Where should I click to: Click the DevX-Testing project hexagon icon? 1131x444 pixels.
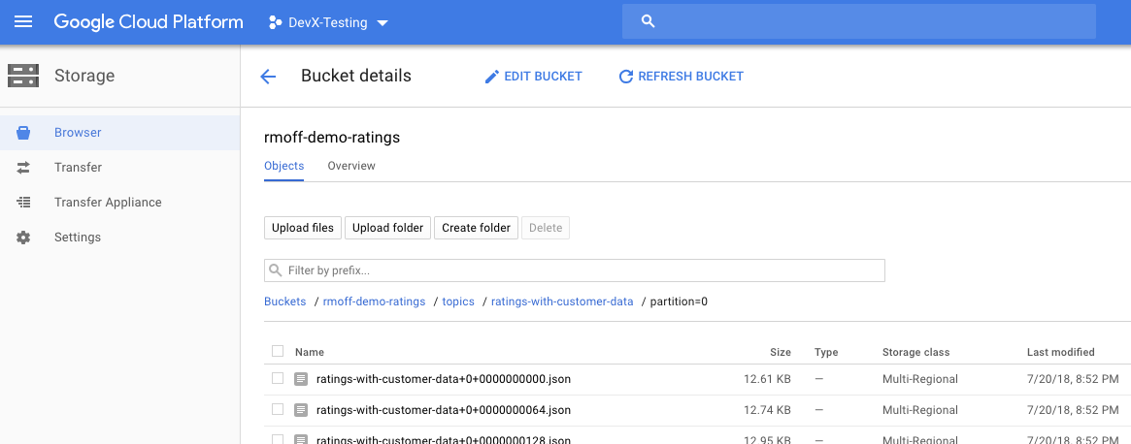[x=275, y=23]
